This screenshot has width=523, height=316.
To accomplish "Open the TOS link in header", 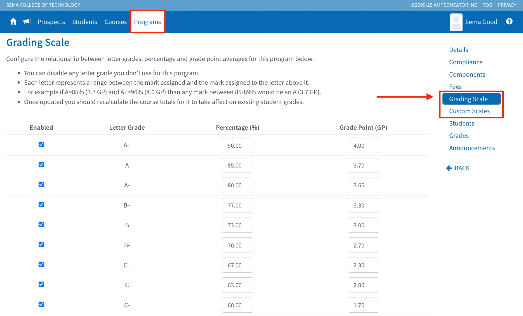I will click(487, 5).
